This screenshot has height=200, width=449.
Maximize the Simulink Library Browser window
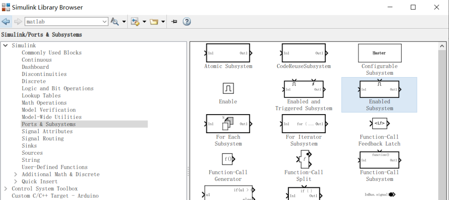pyautogui.click(x=413, y=7)
